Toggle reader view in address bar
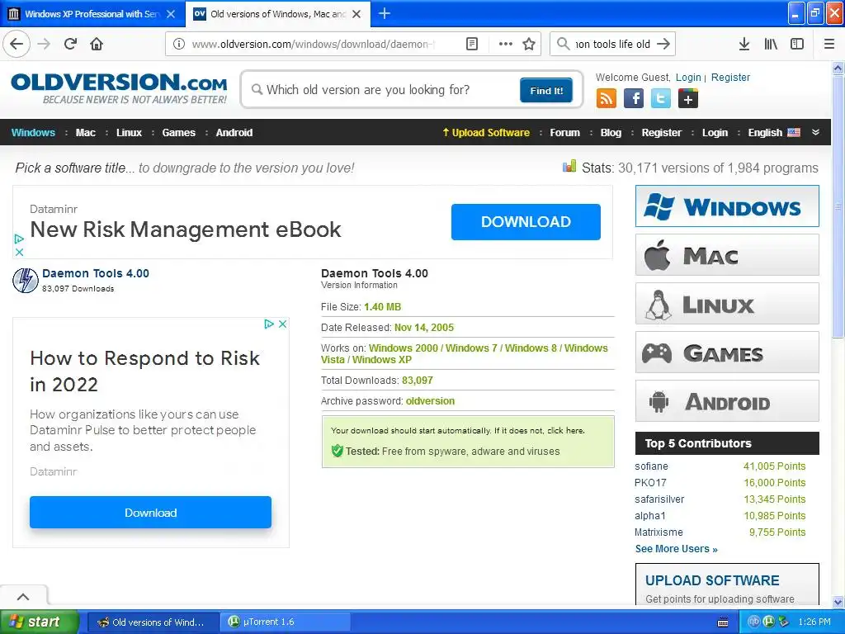Image resolution: width=845 pixels, height=634 pixels. (471, 44)
